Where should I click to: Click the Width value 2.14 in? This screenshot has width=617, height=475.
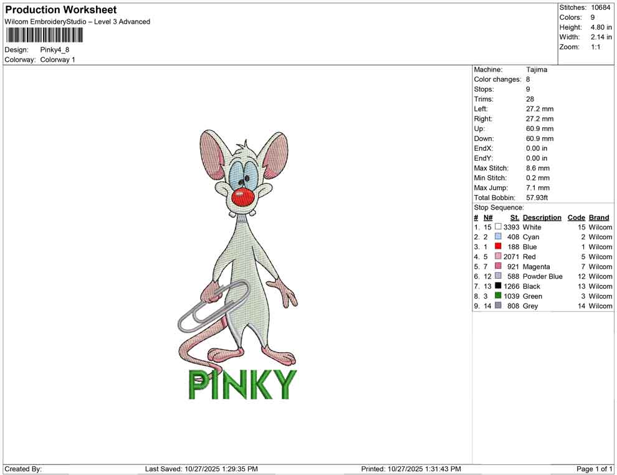pyautogui.click(x=601, y=37)
